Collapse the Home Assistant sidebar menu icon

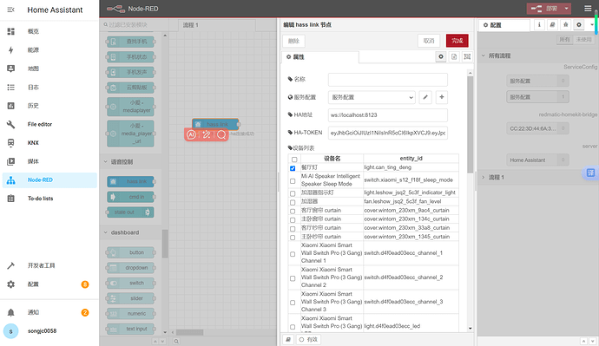pos(10,10)
